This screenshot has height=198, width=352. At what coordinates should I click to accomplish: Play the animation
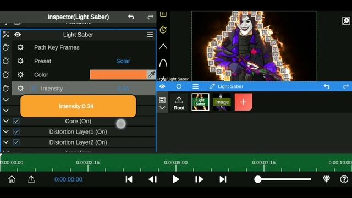[x=176, y=179]
